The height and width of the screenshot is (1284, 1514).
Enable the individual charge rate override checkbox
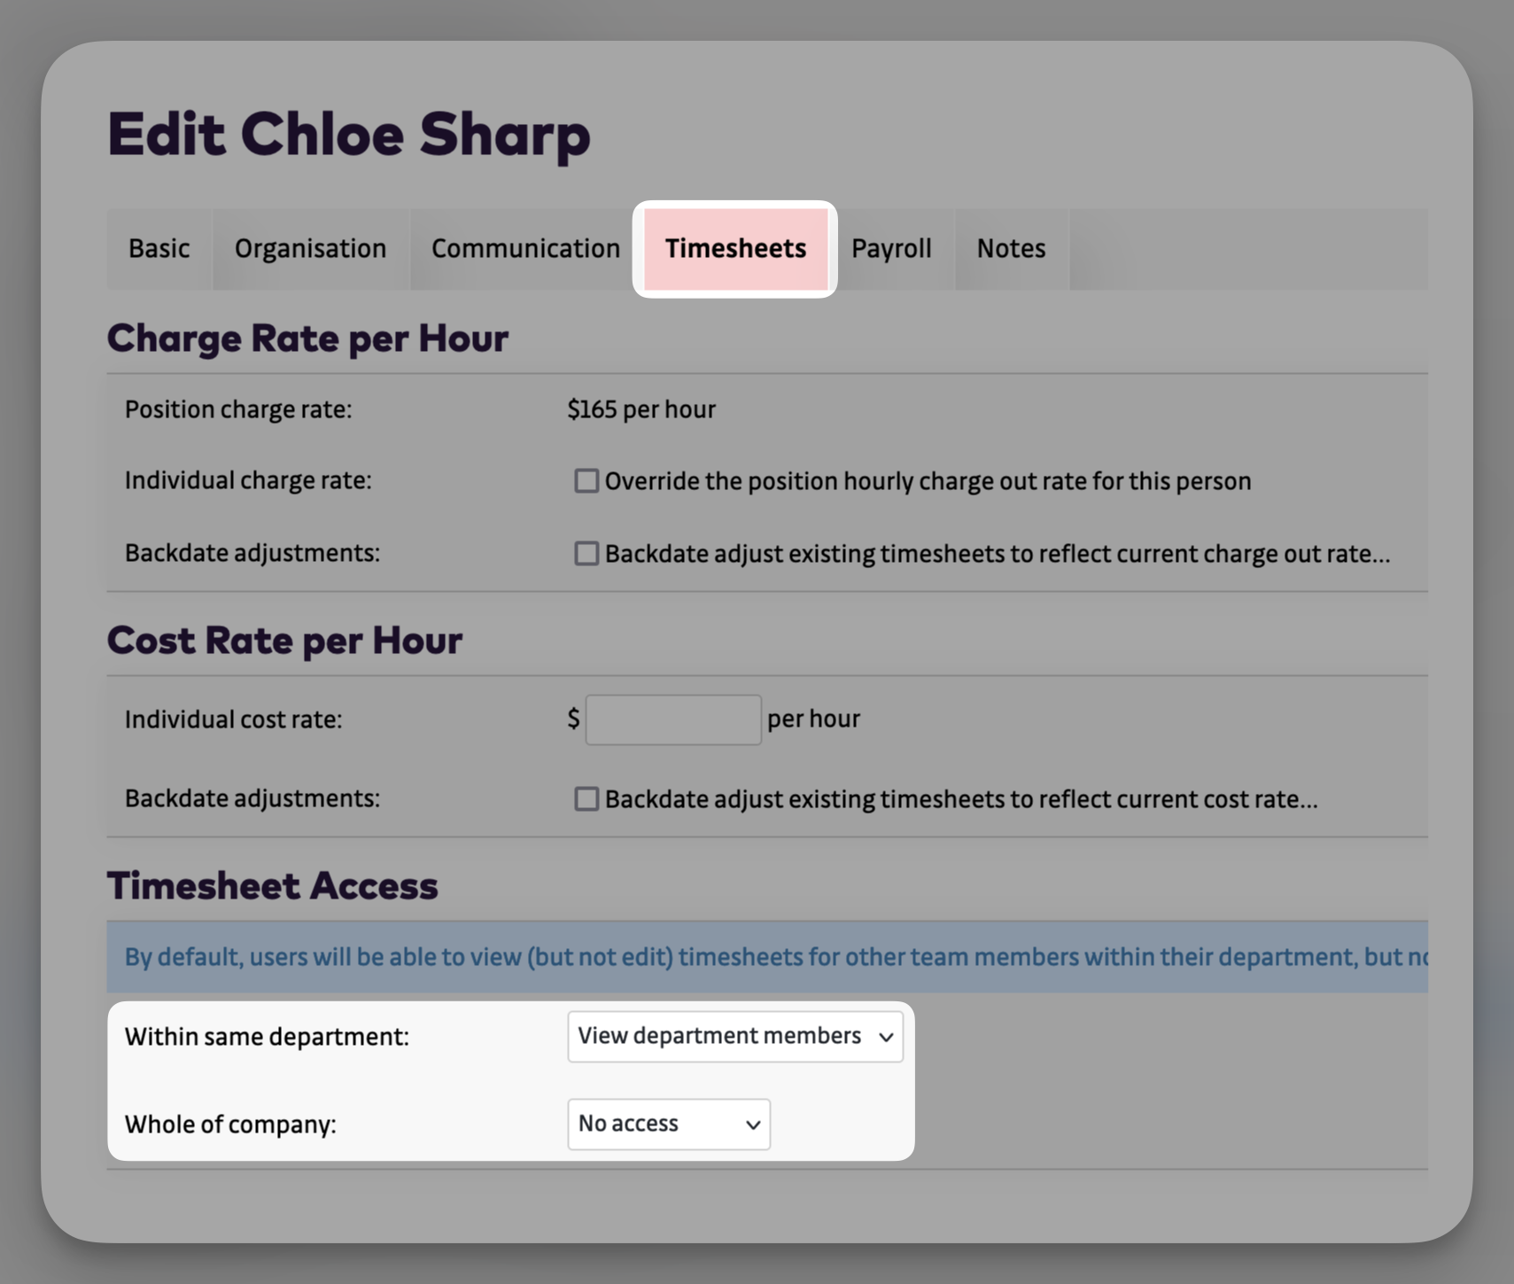click(x=586, y=480)
